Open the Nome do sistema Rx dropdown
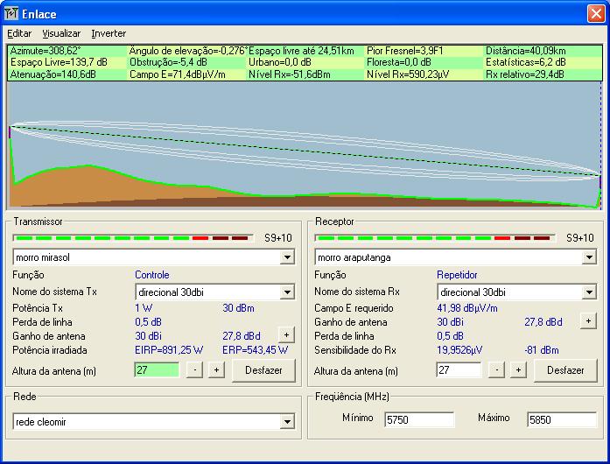Screen dimensions: 610x464 pos(589,292)
